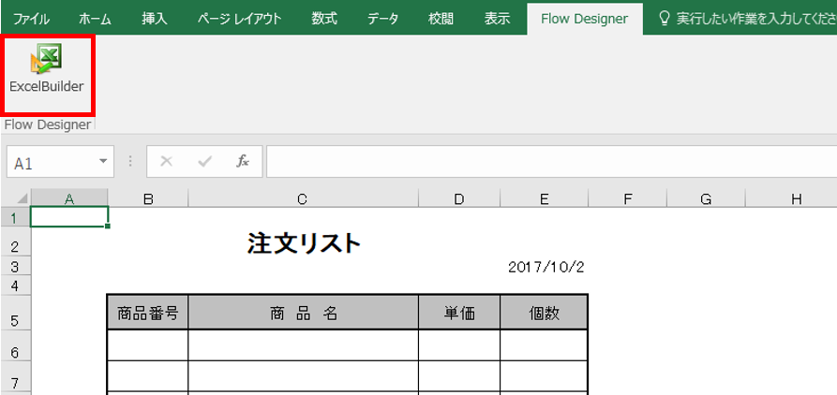This screenshot has width=837, height=395.
Task: Launch the ExcelBuilder ribbon icon
Action: point(47,69)
